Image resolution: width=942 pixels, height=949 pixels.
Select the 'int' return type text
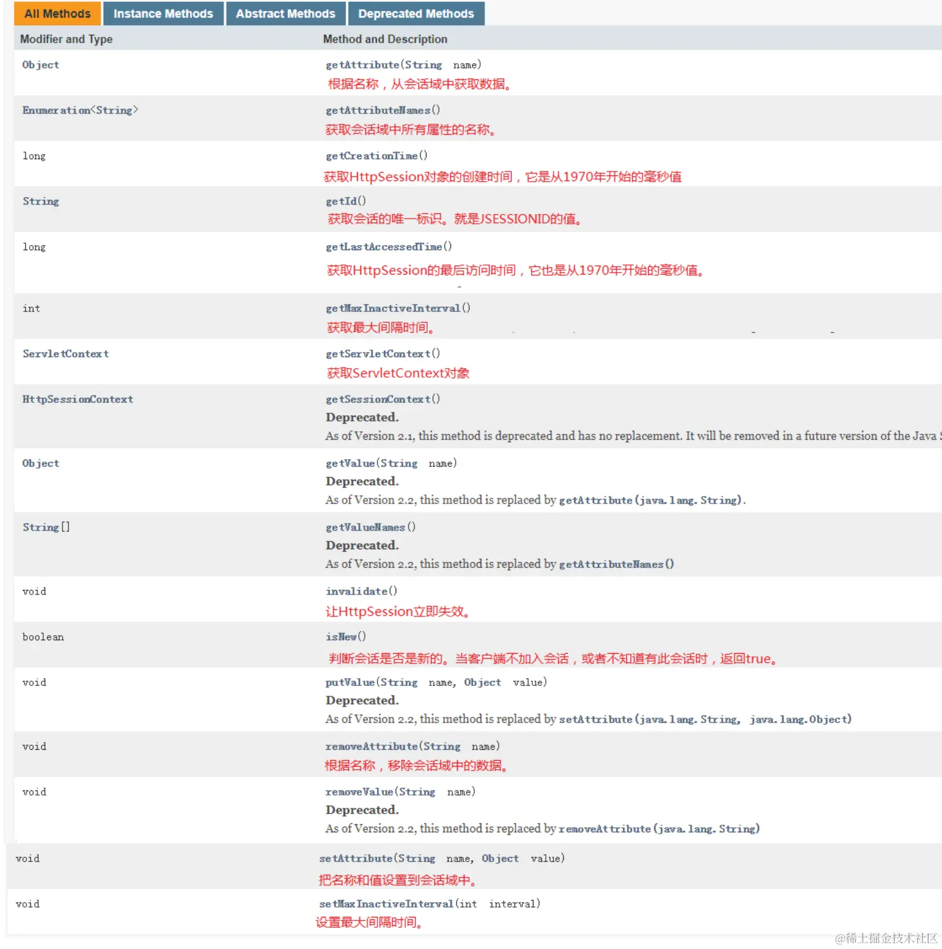point(31,308)
